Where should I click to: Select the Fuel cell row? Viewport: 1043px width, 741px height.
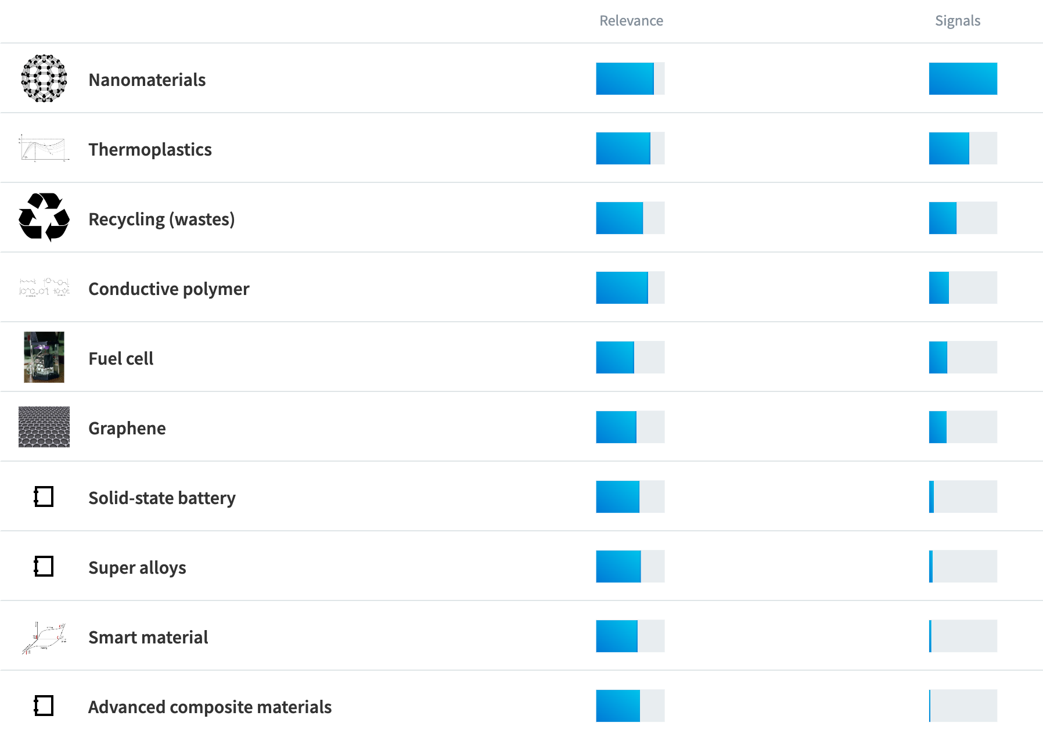pos(120,358)
